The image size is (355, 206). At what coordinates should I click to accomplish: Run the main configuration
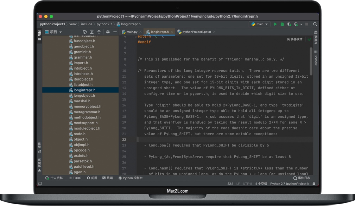275,24
